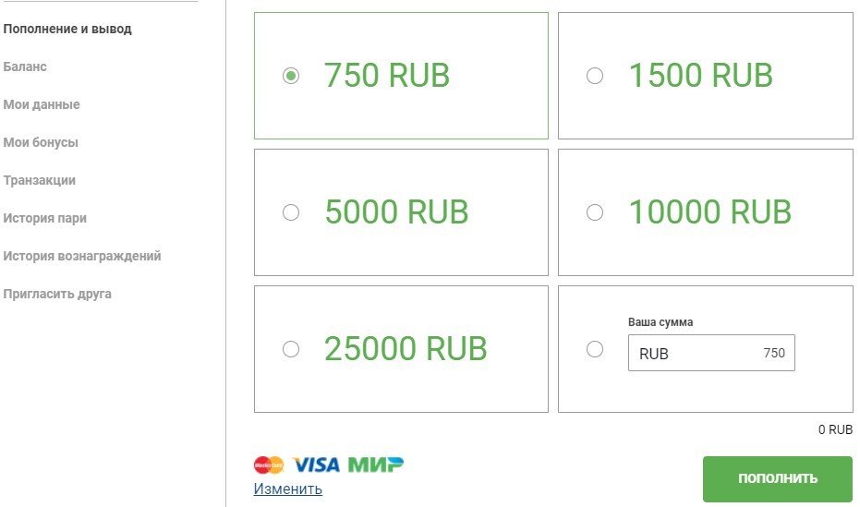Open Мои бонусы in the sidebar
The image size is (860, 507).
click(x=41, y=142)
